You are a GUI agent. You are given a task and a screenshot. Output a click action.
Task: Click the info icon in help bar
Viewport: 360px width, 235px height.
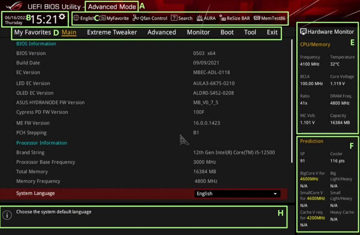coord(7,215)
